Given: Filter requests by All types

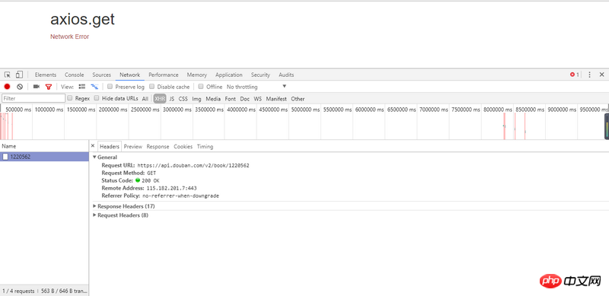Looking at the screenshot, I should [x=145, y=99].
